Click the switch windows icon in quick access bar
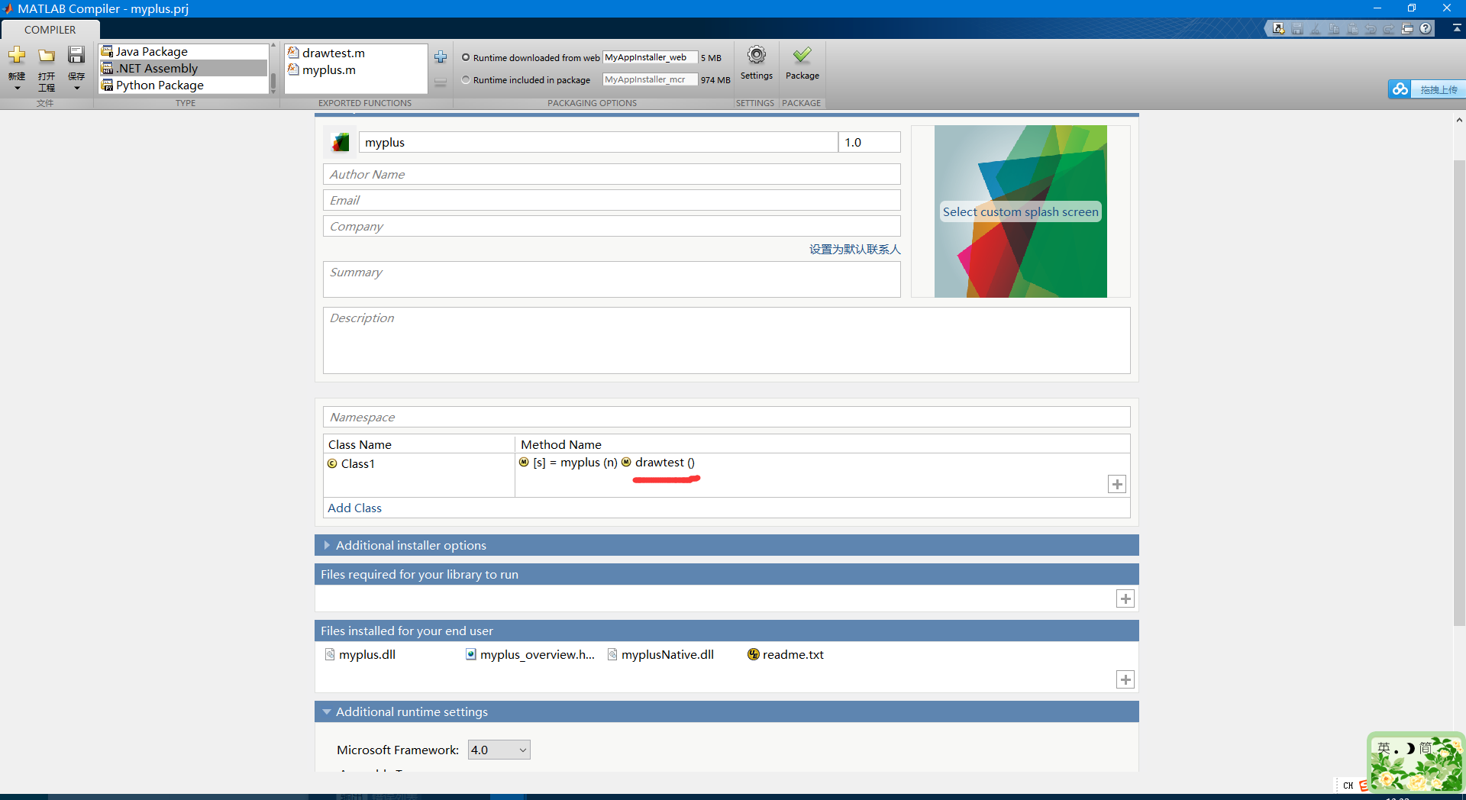The image size is (1466, 800). click(x=1407, y=29)
